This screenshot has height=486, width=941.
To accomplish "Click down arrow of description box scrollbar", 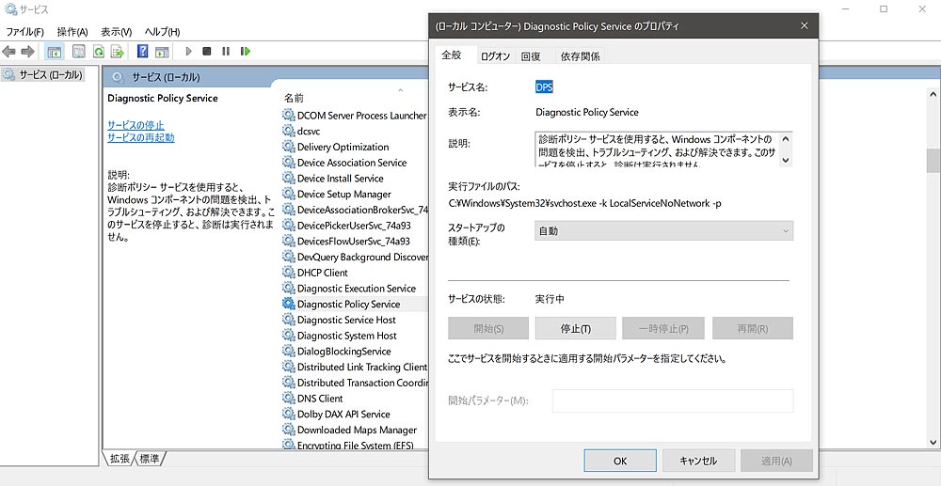I will [x=786, y=160].
